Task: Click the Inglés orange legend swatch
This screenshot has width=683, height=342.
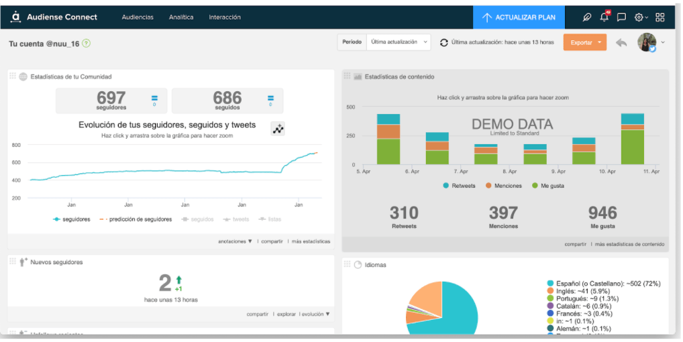Action: tap(551, 291)
